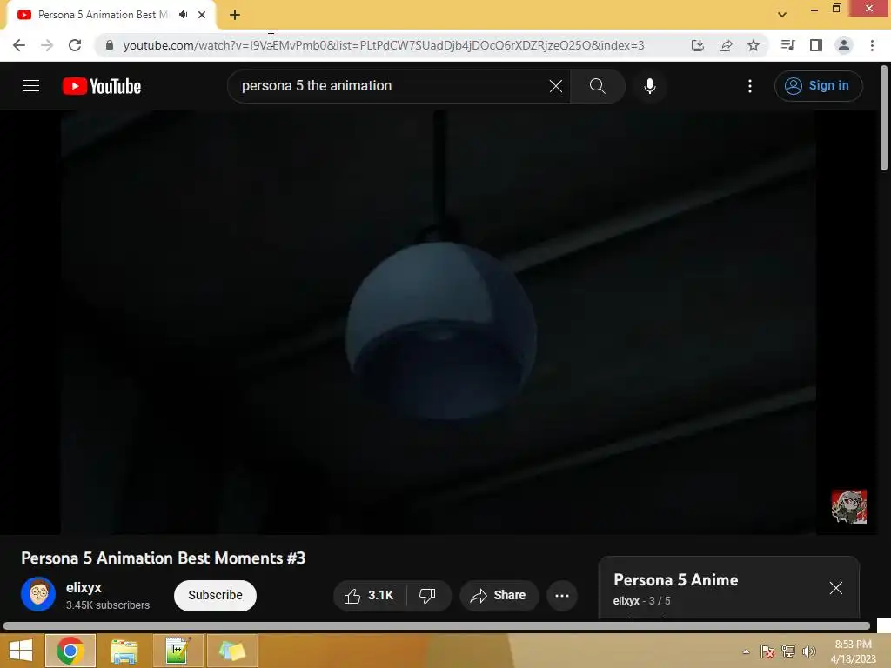Open YouTube hamburger guide menu
The height and width of the screenshot is (668, 891).
pos(31,86)
